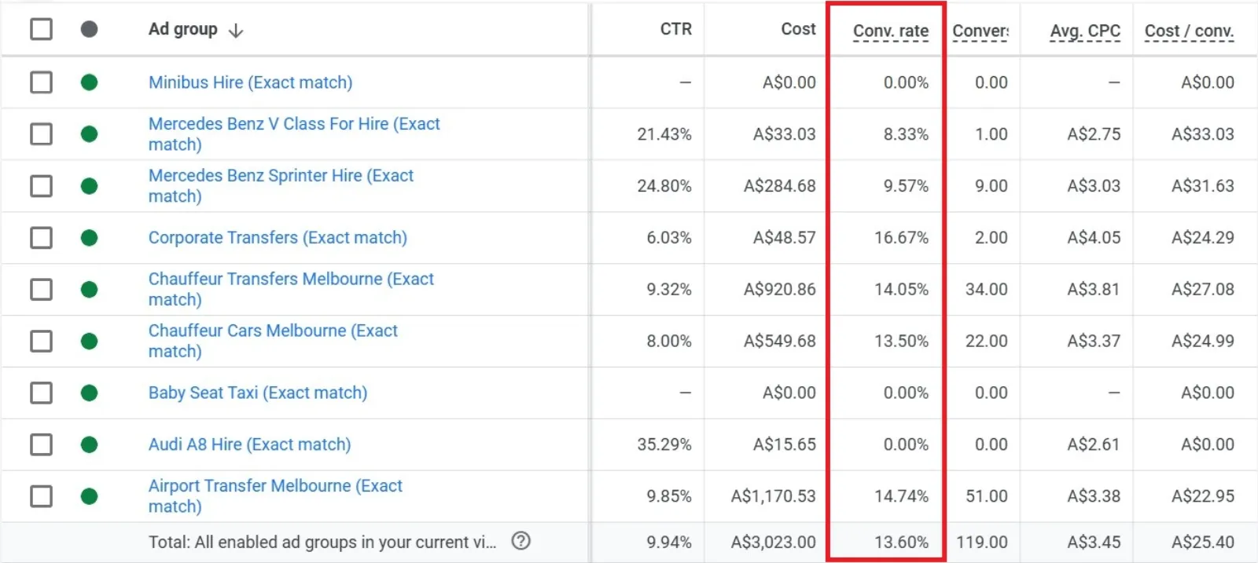
Task: Sort by the Avg. CPC column header
Action: coord(1085,31)
